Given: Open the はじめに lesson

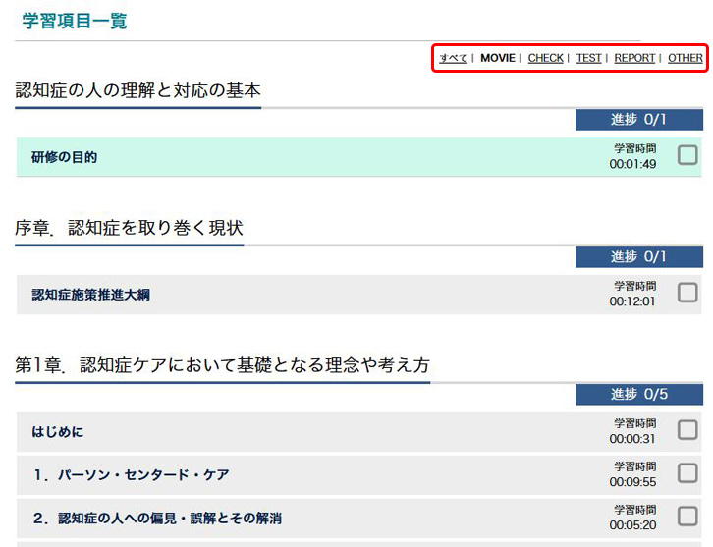Looking at the screenshot, I should [58, 432].
